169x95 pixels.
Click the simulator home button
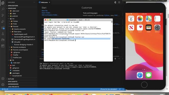pyautogui.click(x=144, y=85)
